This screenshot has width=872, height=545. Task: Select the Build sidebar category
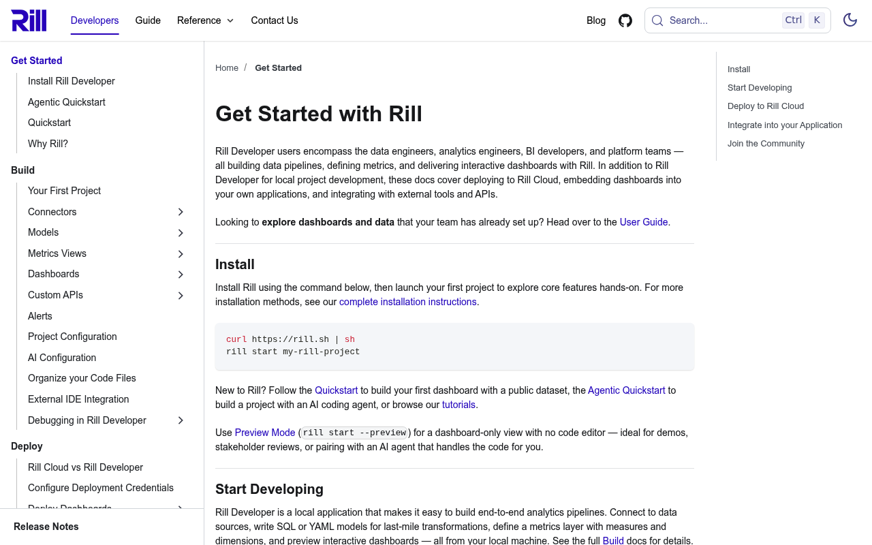pos(22,170)
